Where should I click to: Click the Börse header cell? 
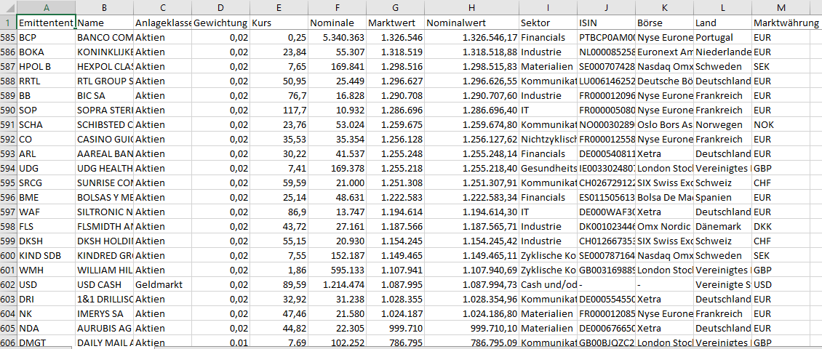tap(664, 23)
